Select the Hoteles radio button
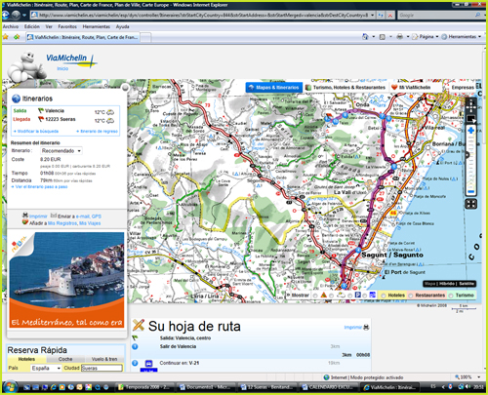This screenshot has height=395, width=488. [x=384, y=296]
